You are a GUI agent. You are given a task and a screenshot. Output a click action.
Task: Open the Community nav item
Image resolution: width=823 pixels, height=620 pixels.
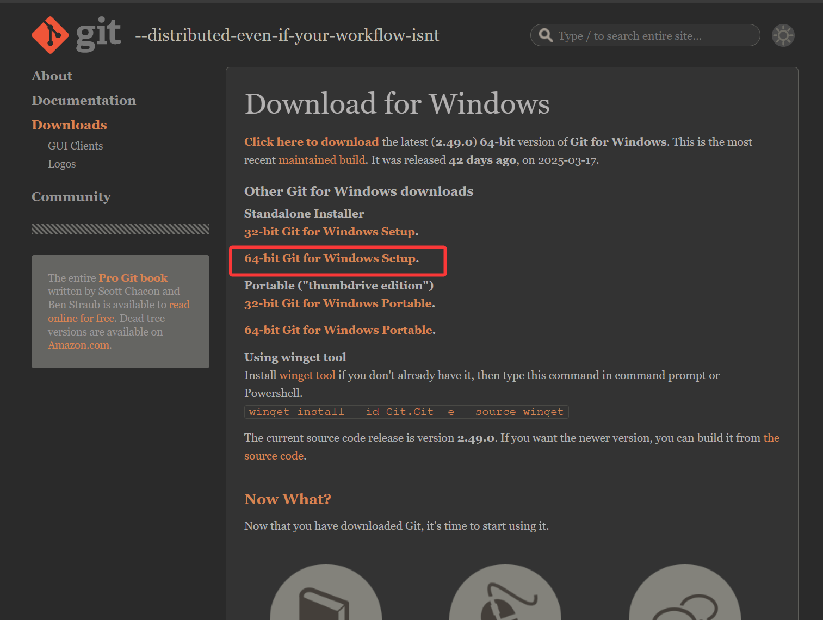pyautogui.click(x=71, y=197)
